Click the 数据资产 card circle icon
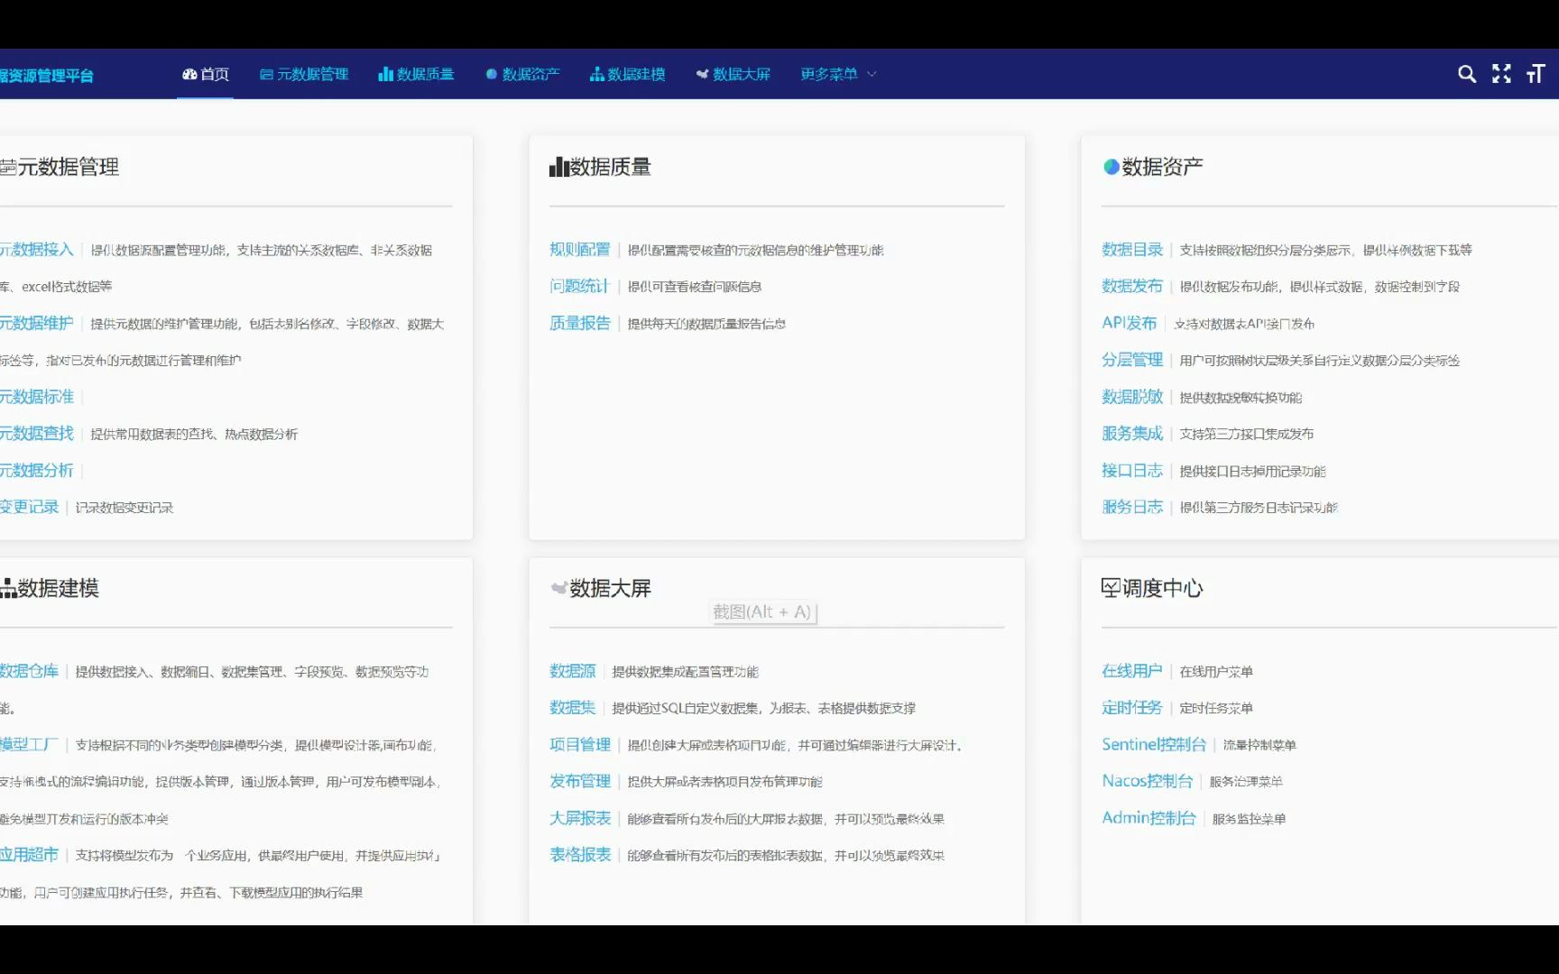Screen dimensions: 1559x974 (1112, 167)
